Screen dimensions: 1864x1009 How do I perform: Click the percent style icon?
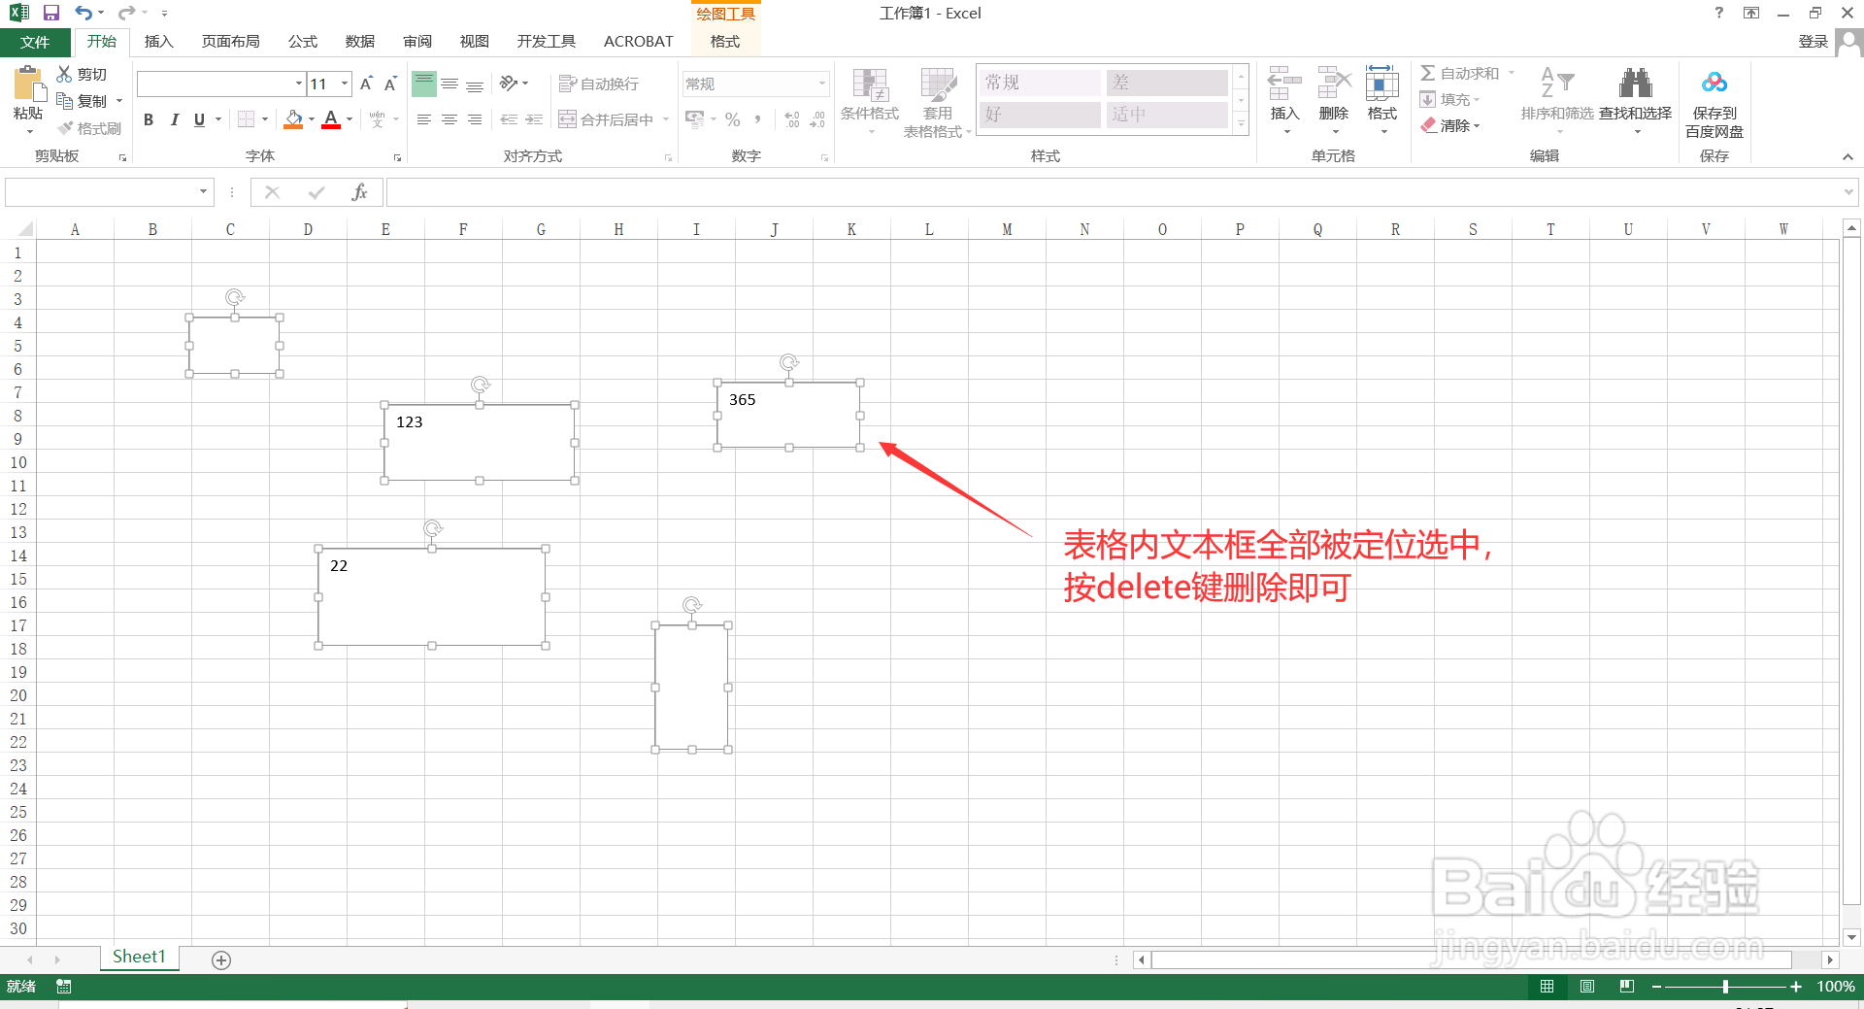point(733,119)
